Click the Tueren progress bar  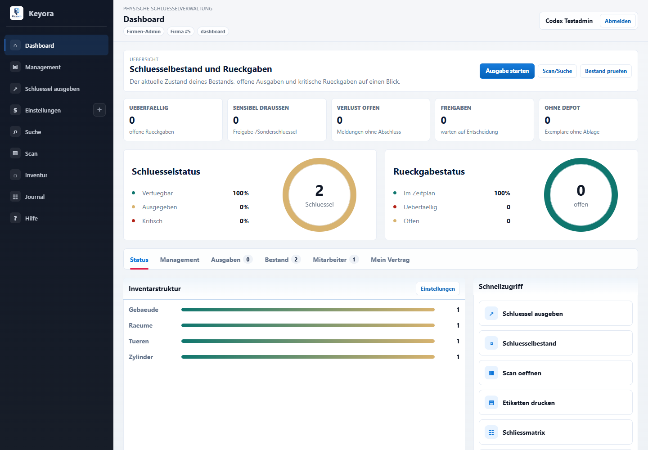[308, 341]
